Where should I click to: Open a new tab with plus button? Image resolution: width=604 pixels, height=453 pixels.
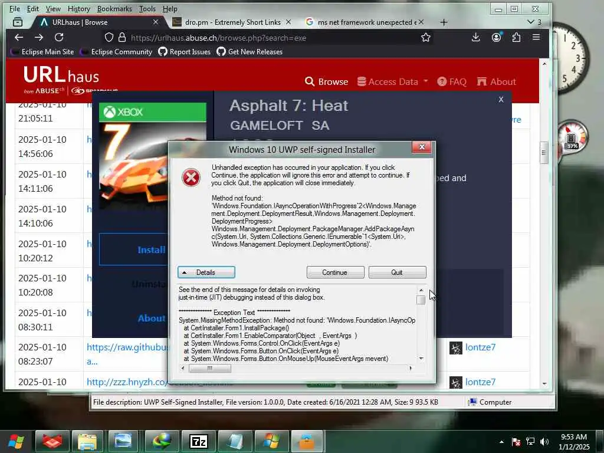coord(444,22)
